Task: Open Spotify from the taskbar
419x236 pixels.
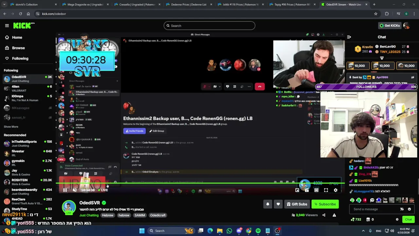Action: pos(258,231)
